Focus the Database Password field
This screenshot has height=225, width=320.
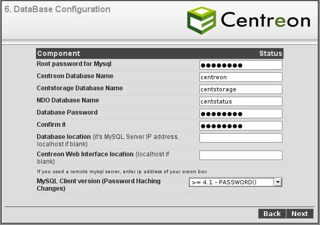point(241,114)
